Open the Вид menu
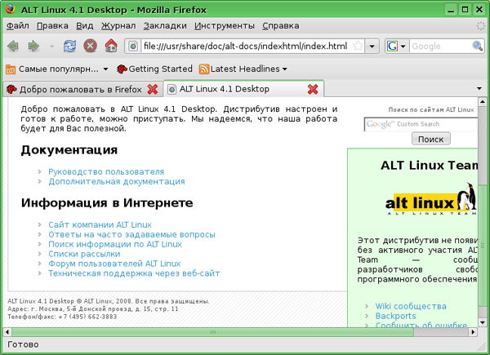The image size is (490, 355). [x=84, y=26]
